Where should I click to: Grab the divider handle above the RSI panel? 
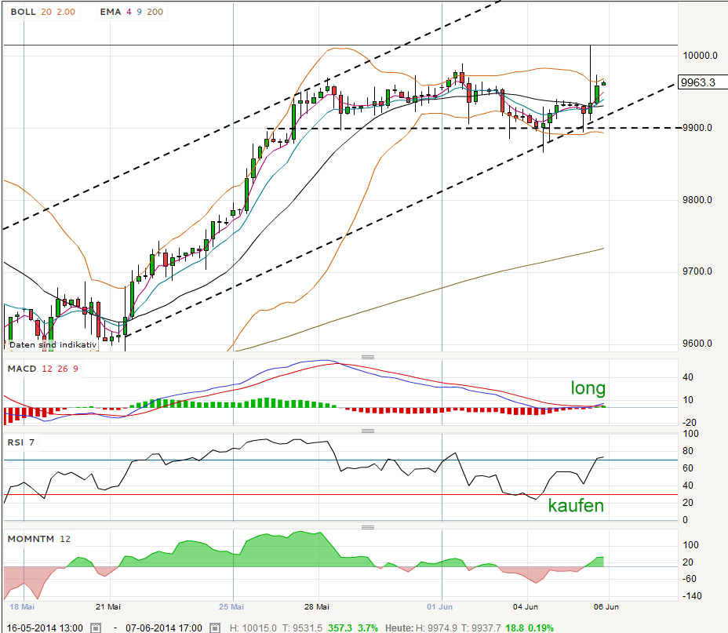368,431
